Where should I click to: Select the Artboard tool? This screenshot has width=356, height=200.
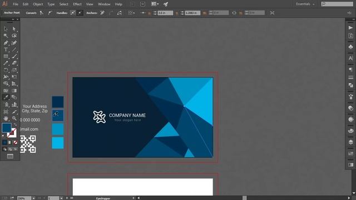click(6, 112)
